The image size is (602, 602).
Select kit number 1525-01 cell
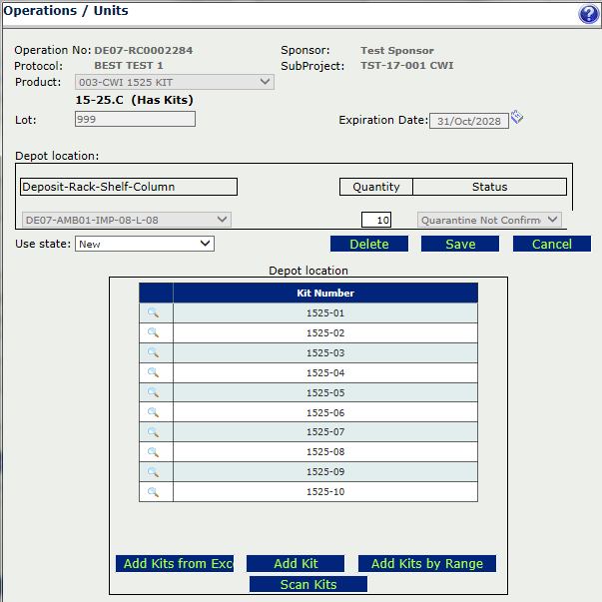coord(325,312)
